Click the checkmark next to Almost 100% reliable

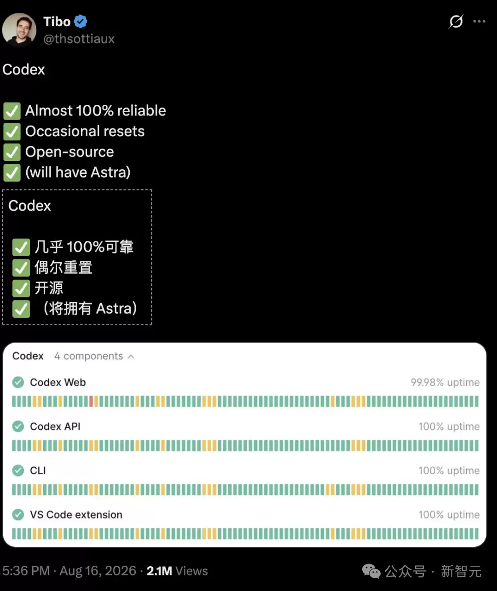[12, 111]
